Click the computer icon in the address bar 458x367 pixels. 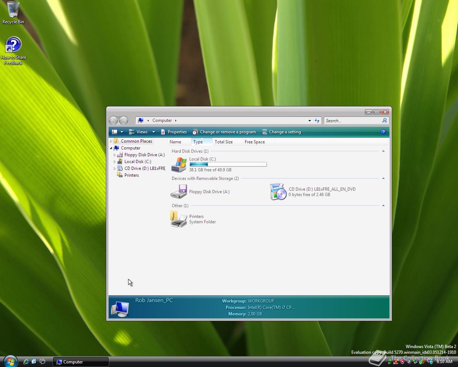(141, 120)
